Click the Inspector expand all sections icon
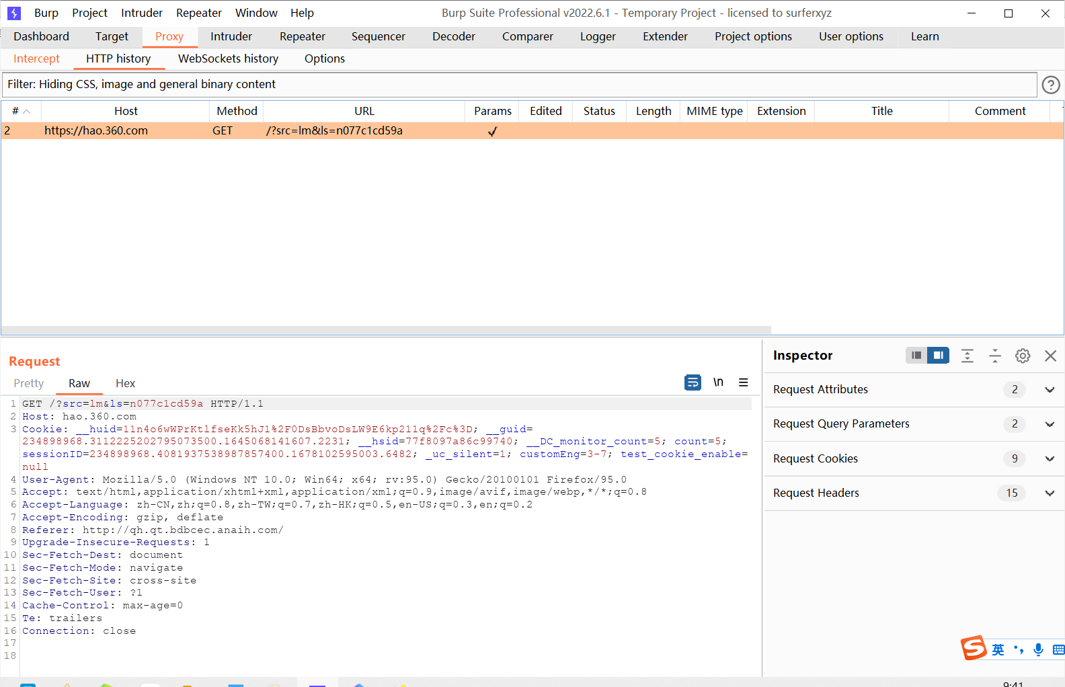Image resolution: width=1065 pixels, height=687 pixels. (968, 356)
